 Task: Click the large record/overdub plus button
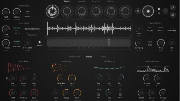(148, 11)
